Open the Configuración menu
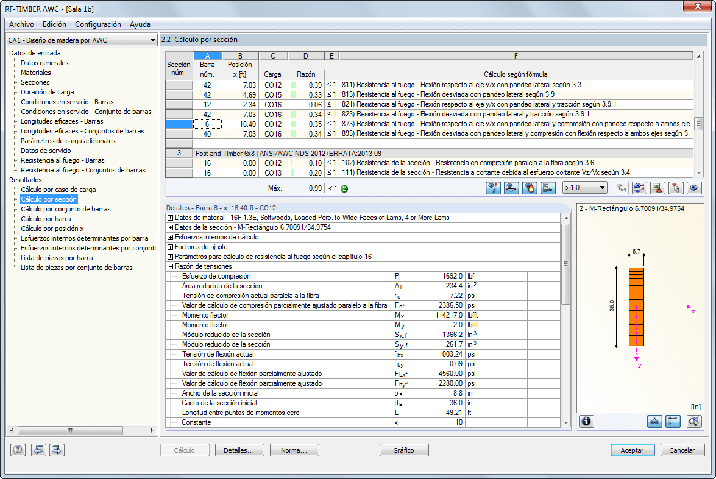This screenshot has width=716, height=479. coord(98,24)
